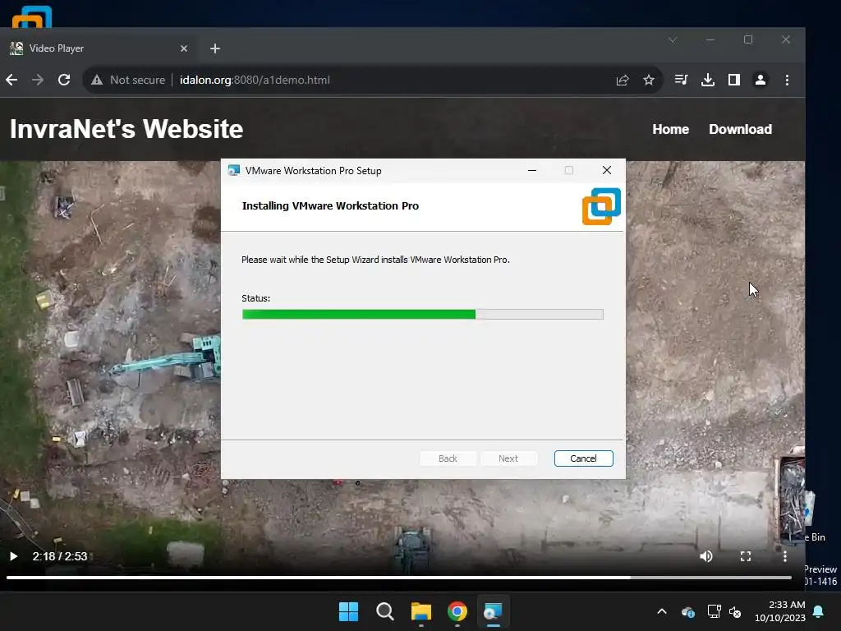
Task: Click the VMware logo in Setup header
Action: (x=601, y=206)
